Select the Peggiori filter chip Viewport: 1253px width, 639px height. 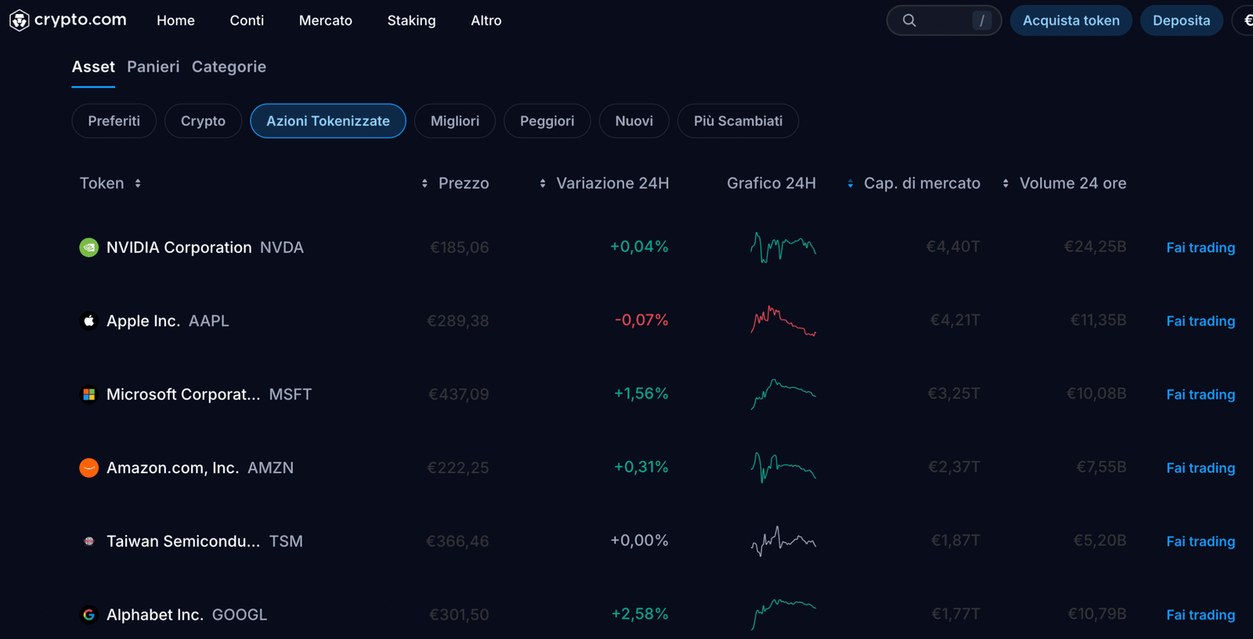tap(547, 121)
